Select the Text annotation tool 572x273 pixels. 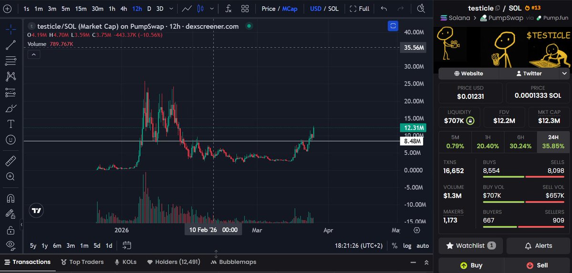point(10,124)
